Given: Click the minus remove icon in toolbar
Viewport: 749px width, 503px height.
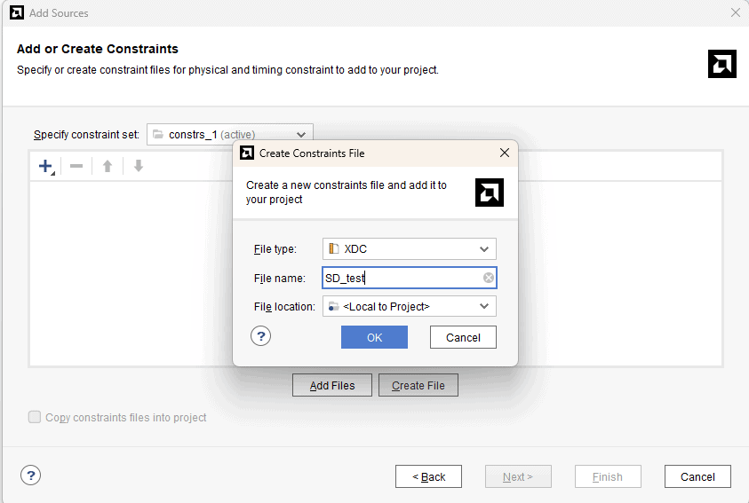Looking at the screenshot, I should coord(76,166).
